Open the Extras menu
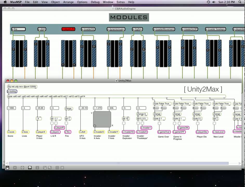Image resolution: width=245 pixels, height=187 pixels. click(x=121, y=2)
